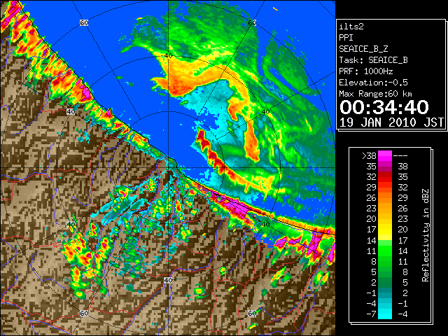Screen dimensions: 448x336
Task: Pick the red 32 dBZ legend swatch
Action: (385, 177)
